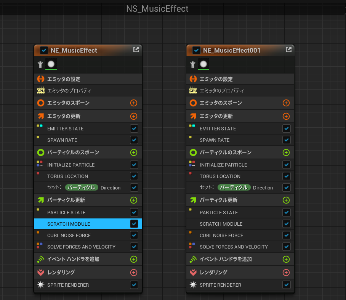Image resolution: width=346 pixels, height=300 pixels.
Task: Add module to パーティクルのスポーン in NE_MusicEffect001
Action: coord(286,152)
